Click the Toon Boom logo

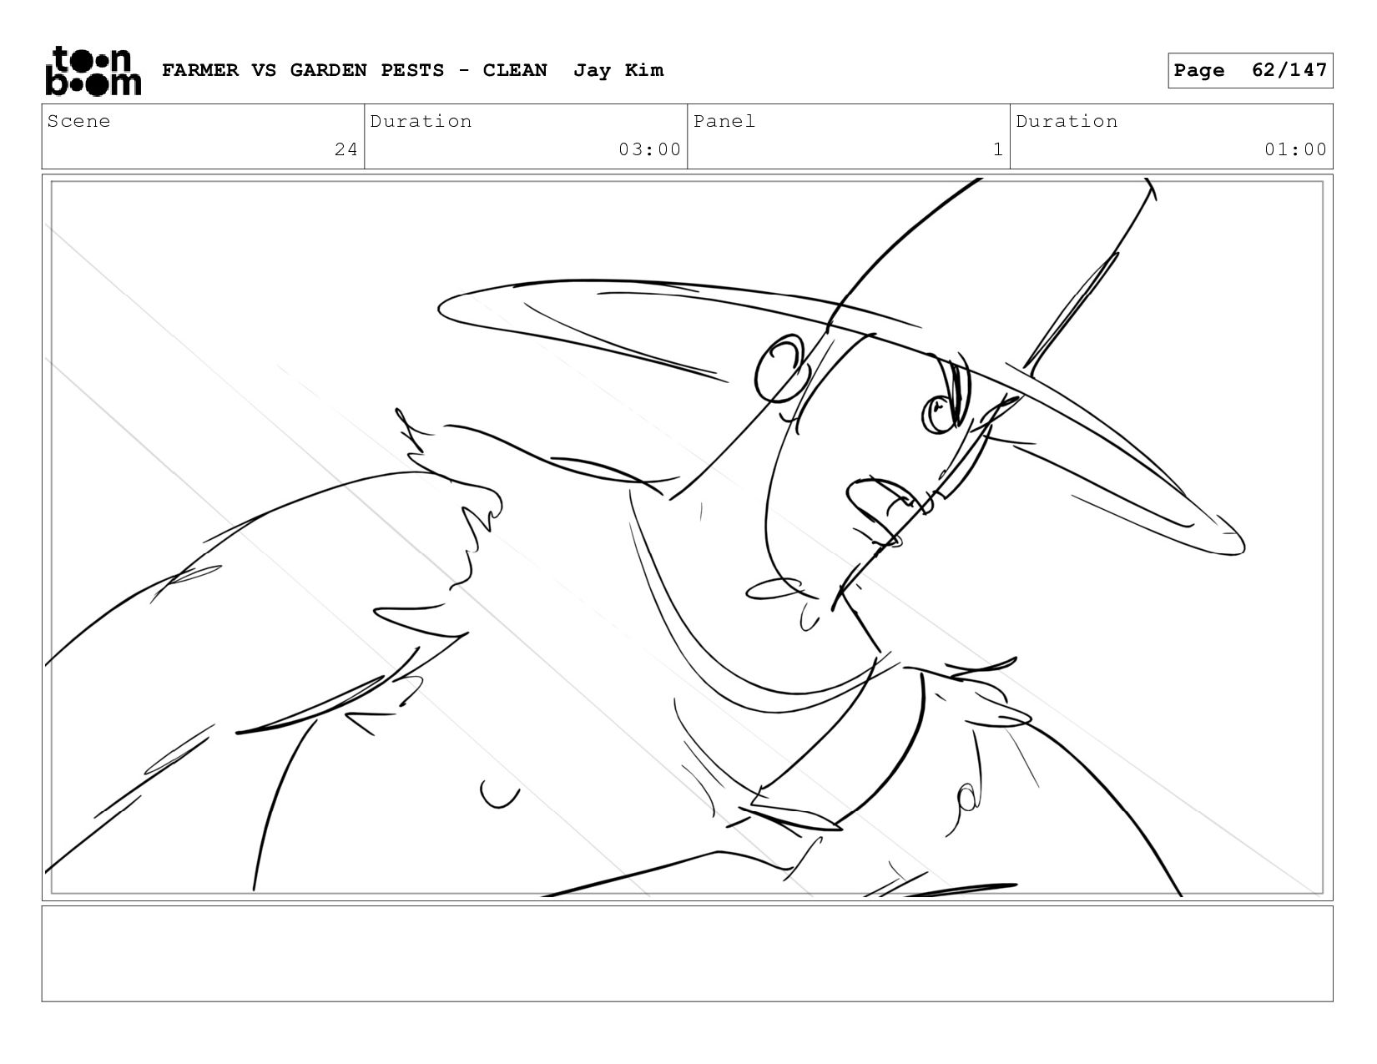93,71
